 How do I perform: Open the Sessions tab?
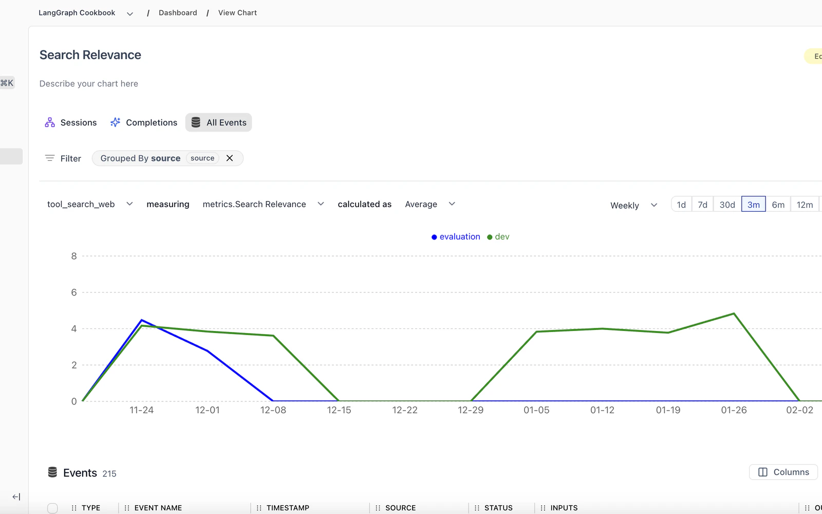click(71, 122)
